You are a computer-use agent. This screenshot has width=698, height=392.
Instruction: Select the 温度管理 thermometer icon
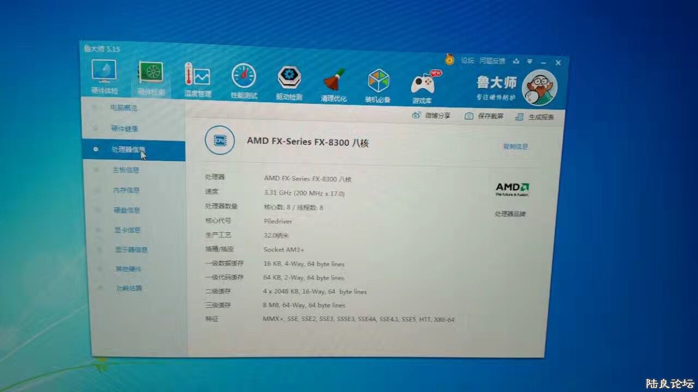(197, 77)
